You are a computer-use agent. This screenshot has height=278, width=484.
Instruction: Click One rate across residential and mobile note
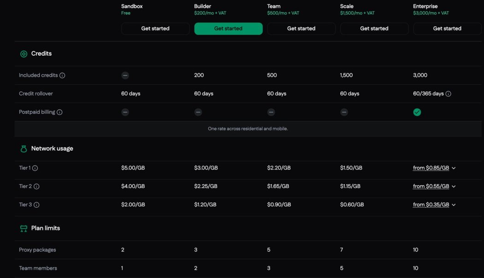tap(248, 129)
